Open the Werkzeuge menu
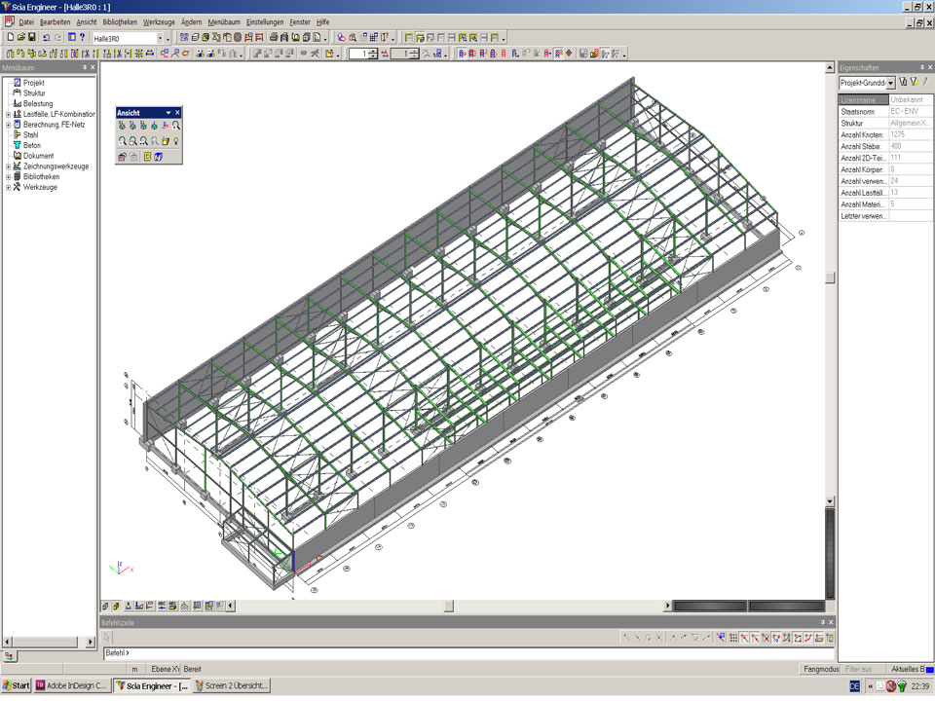The width and height of the screenshot is (935, 701). (159, 21)
